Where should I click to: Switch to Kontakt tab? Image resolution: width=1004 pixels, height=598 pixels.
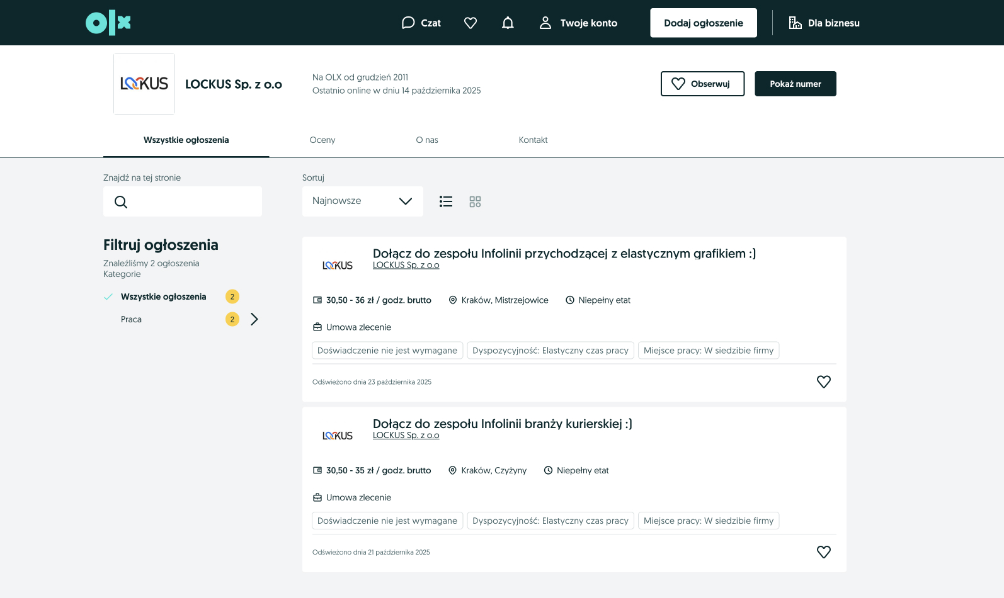[x=533, y=140]
